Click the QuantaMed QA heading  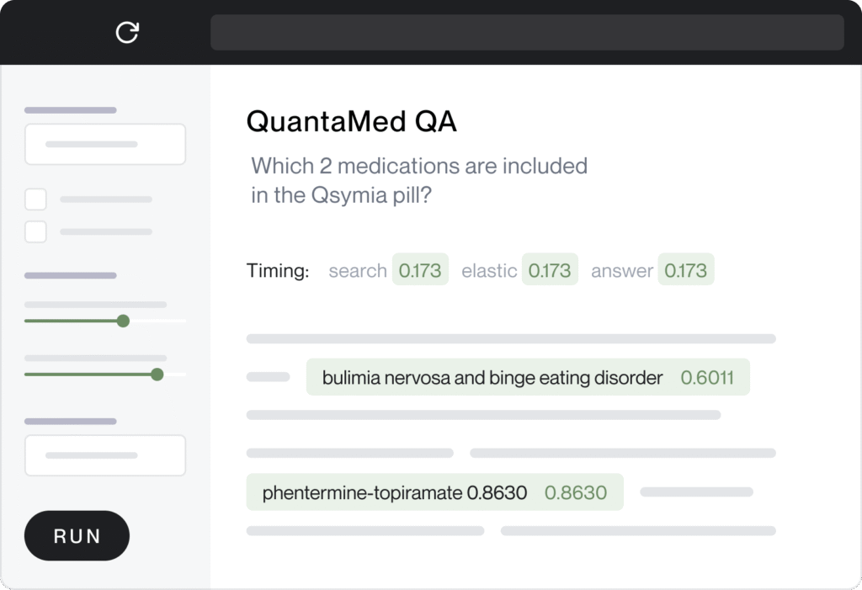(351, 122)
